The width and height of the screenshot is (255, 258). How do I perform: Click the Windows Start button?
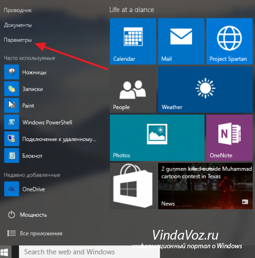click(x=5, y=252)
